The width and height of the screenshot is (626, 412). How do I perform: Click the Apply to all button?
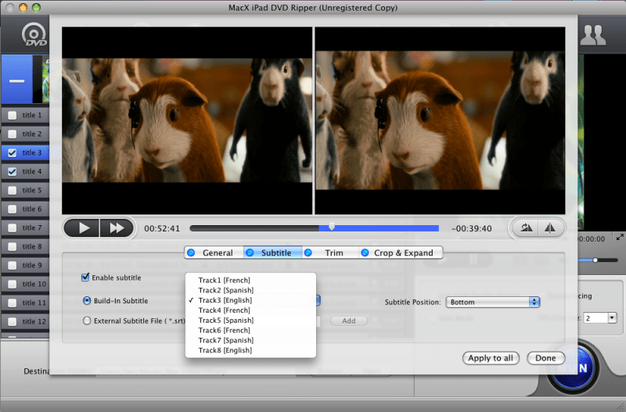[491, 358]
